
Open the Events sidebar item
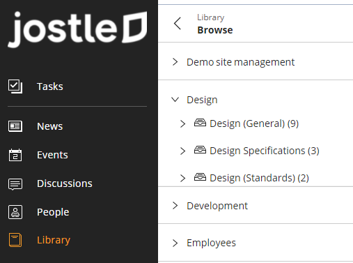(52, 155)
